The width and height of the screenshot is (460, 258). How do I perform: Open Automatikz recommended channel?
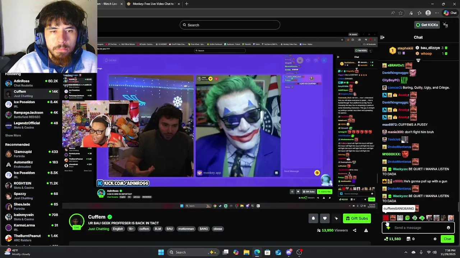32,164
